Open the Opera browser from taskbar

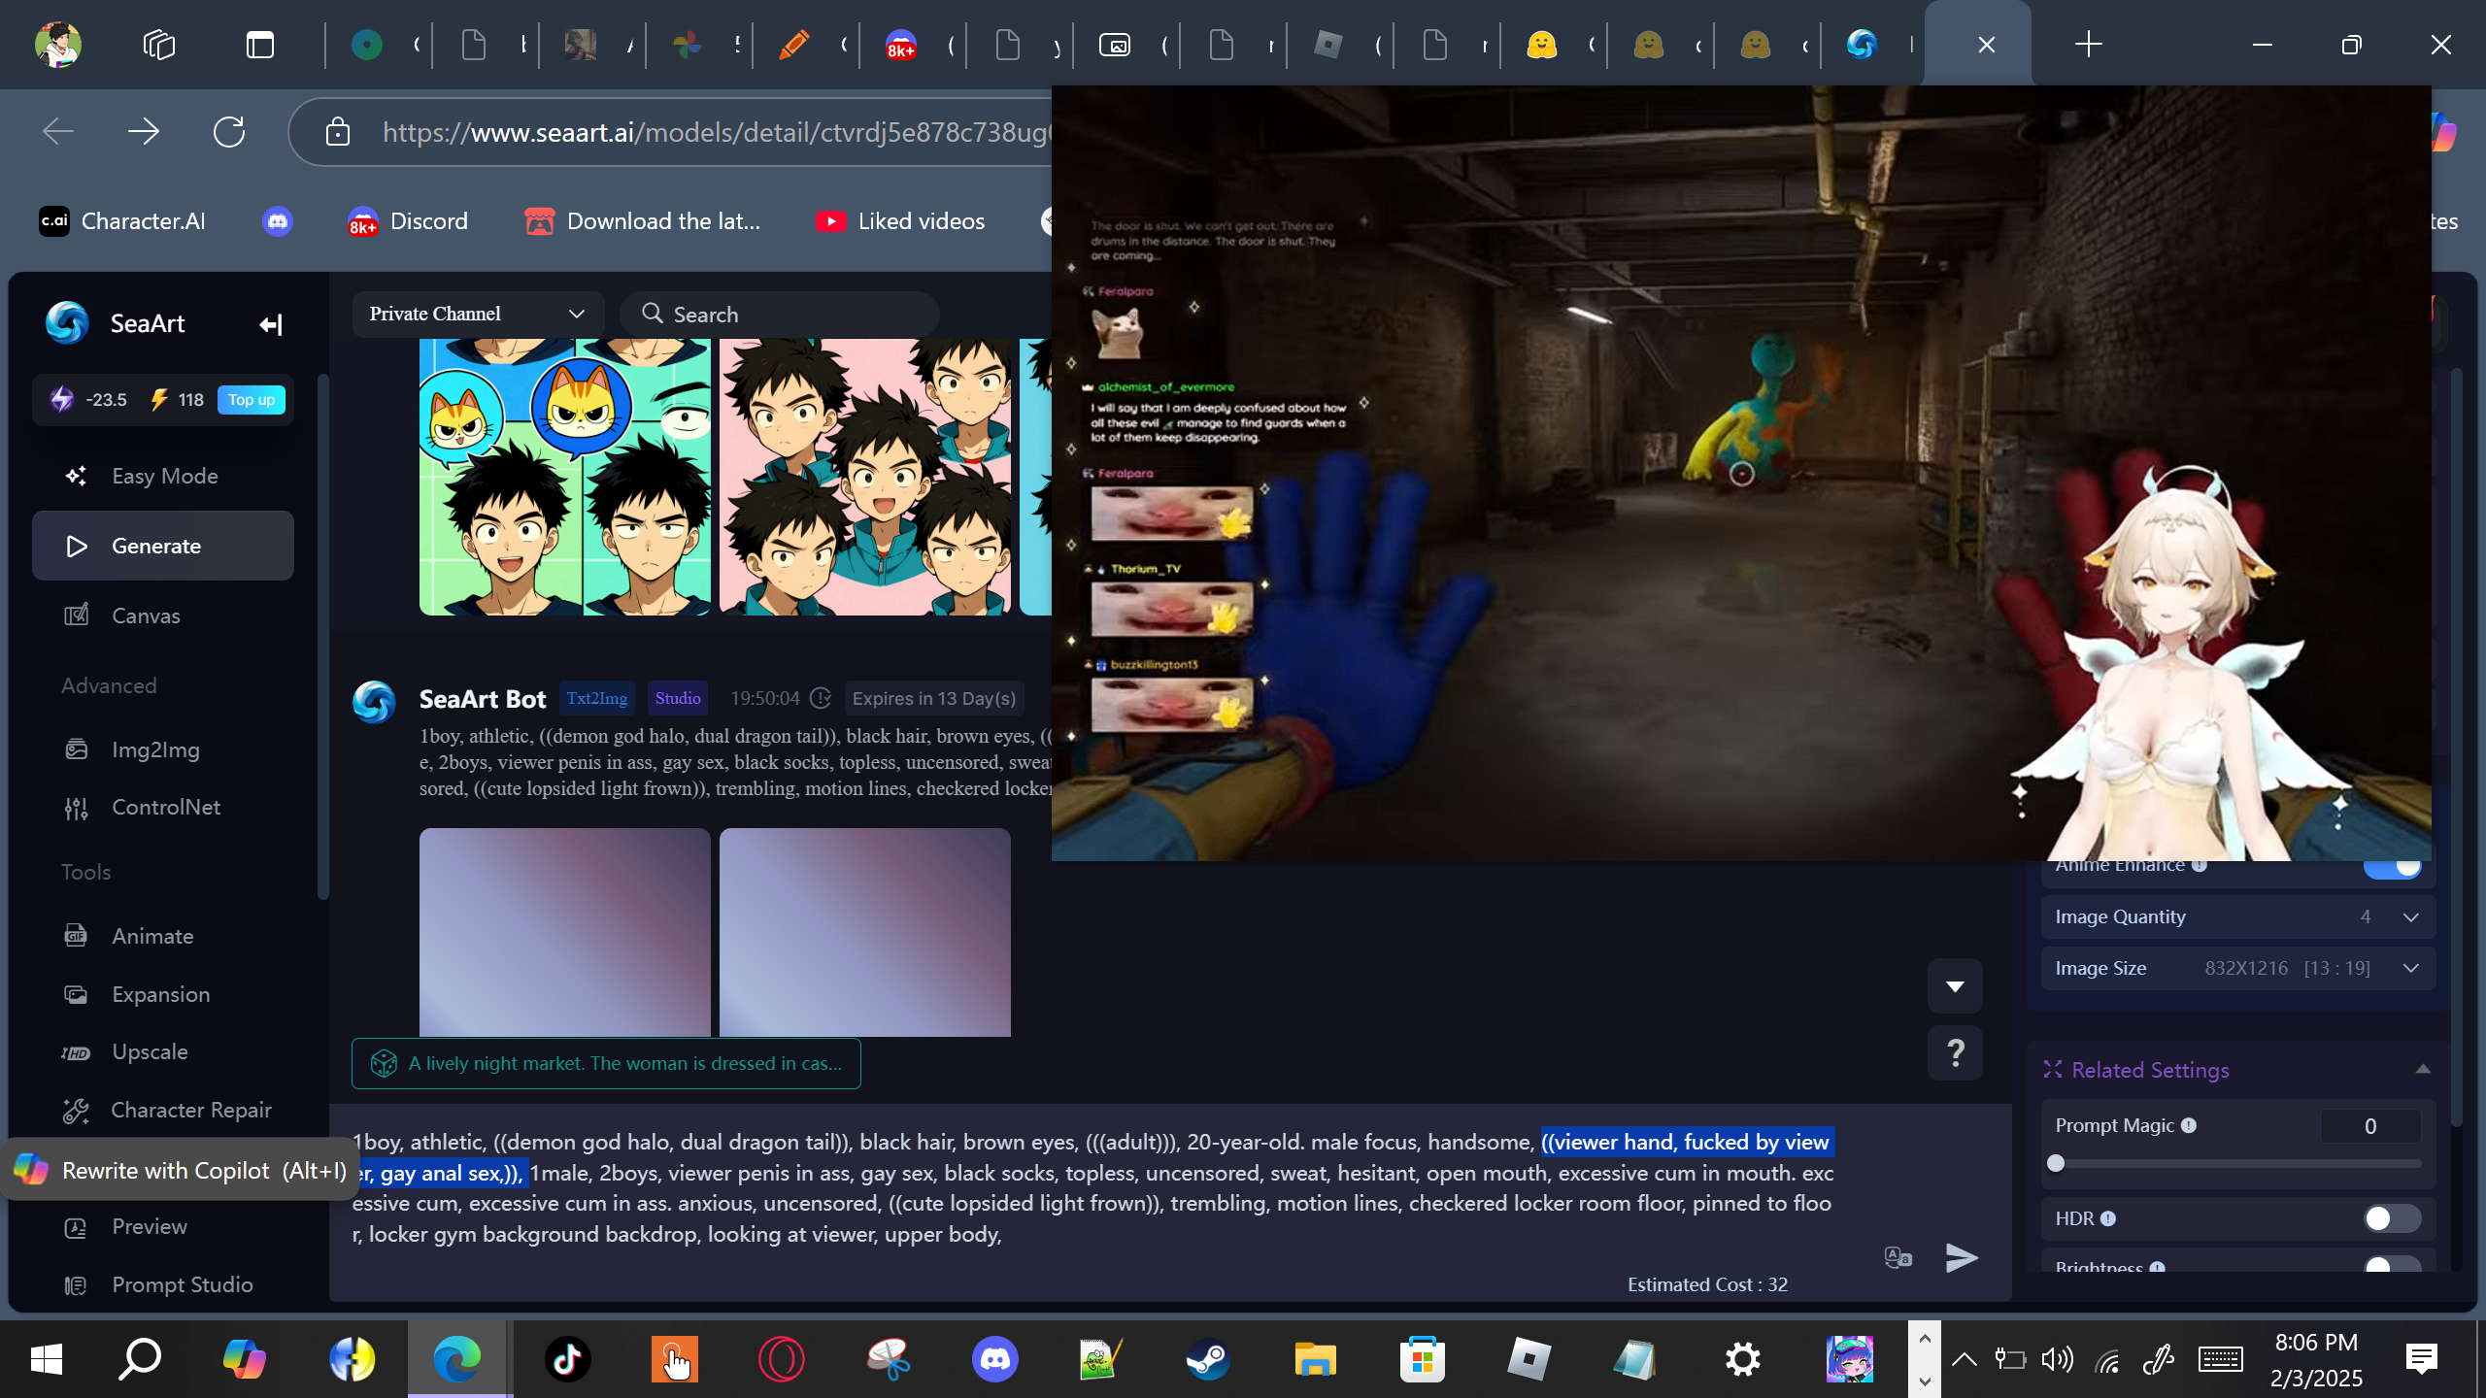pyautogui.click(x=782, y=1359)
